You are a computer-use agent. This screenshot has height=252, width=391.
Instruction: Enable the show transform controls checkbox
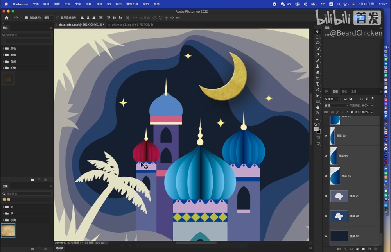[58, 18]
